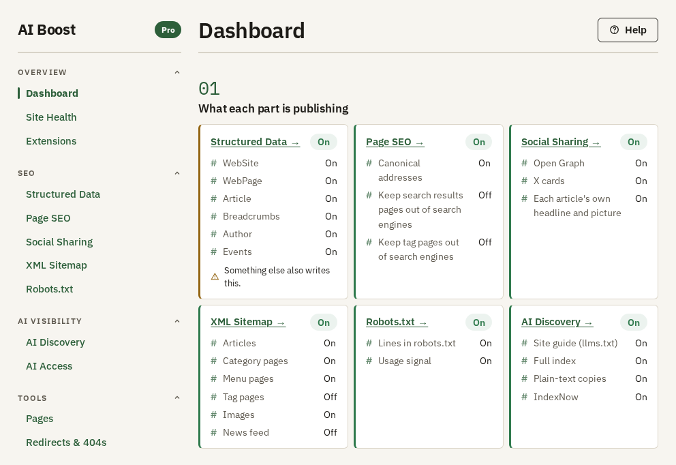Click the hash icon beside Lines in robots.txt

pos(369,343)
